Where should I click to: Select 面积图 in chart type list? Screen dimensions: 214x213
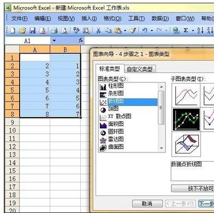click(116, 124)
